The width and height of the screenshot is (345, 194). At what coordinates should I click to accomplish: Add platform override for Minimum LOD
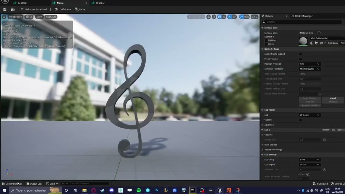pyautogui.click(x=325, y=170)
